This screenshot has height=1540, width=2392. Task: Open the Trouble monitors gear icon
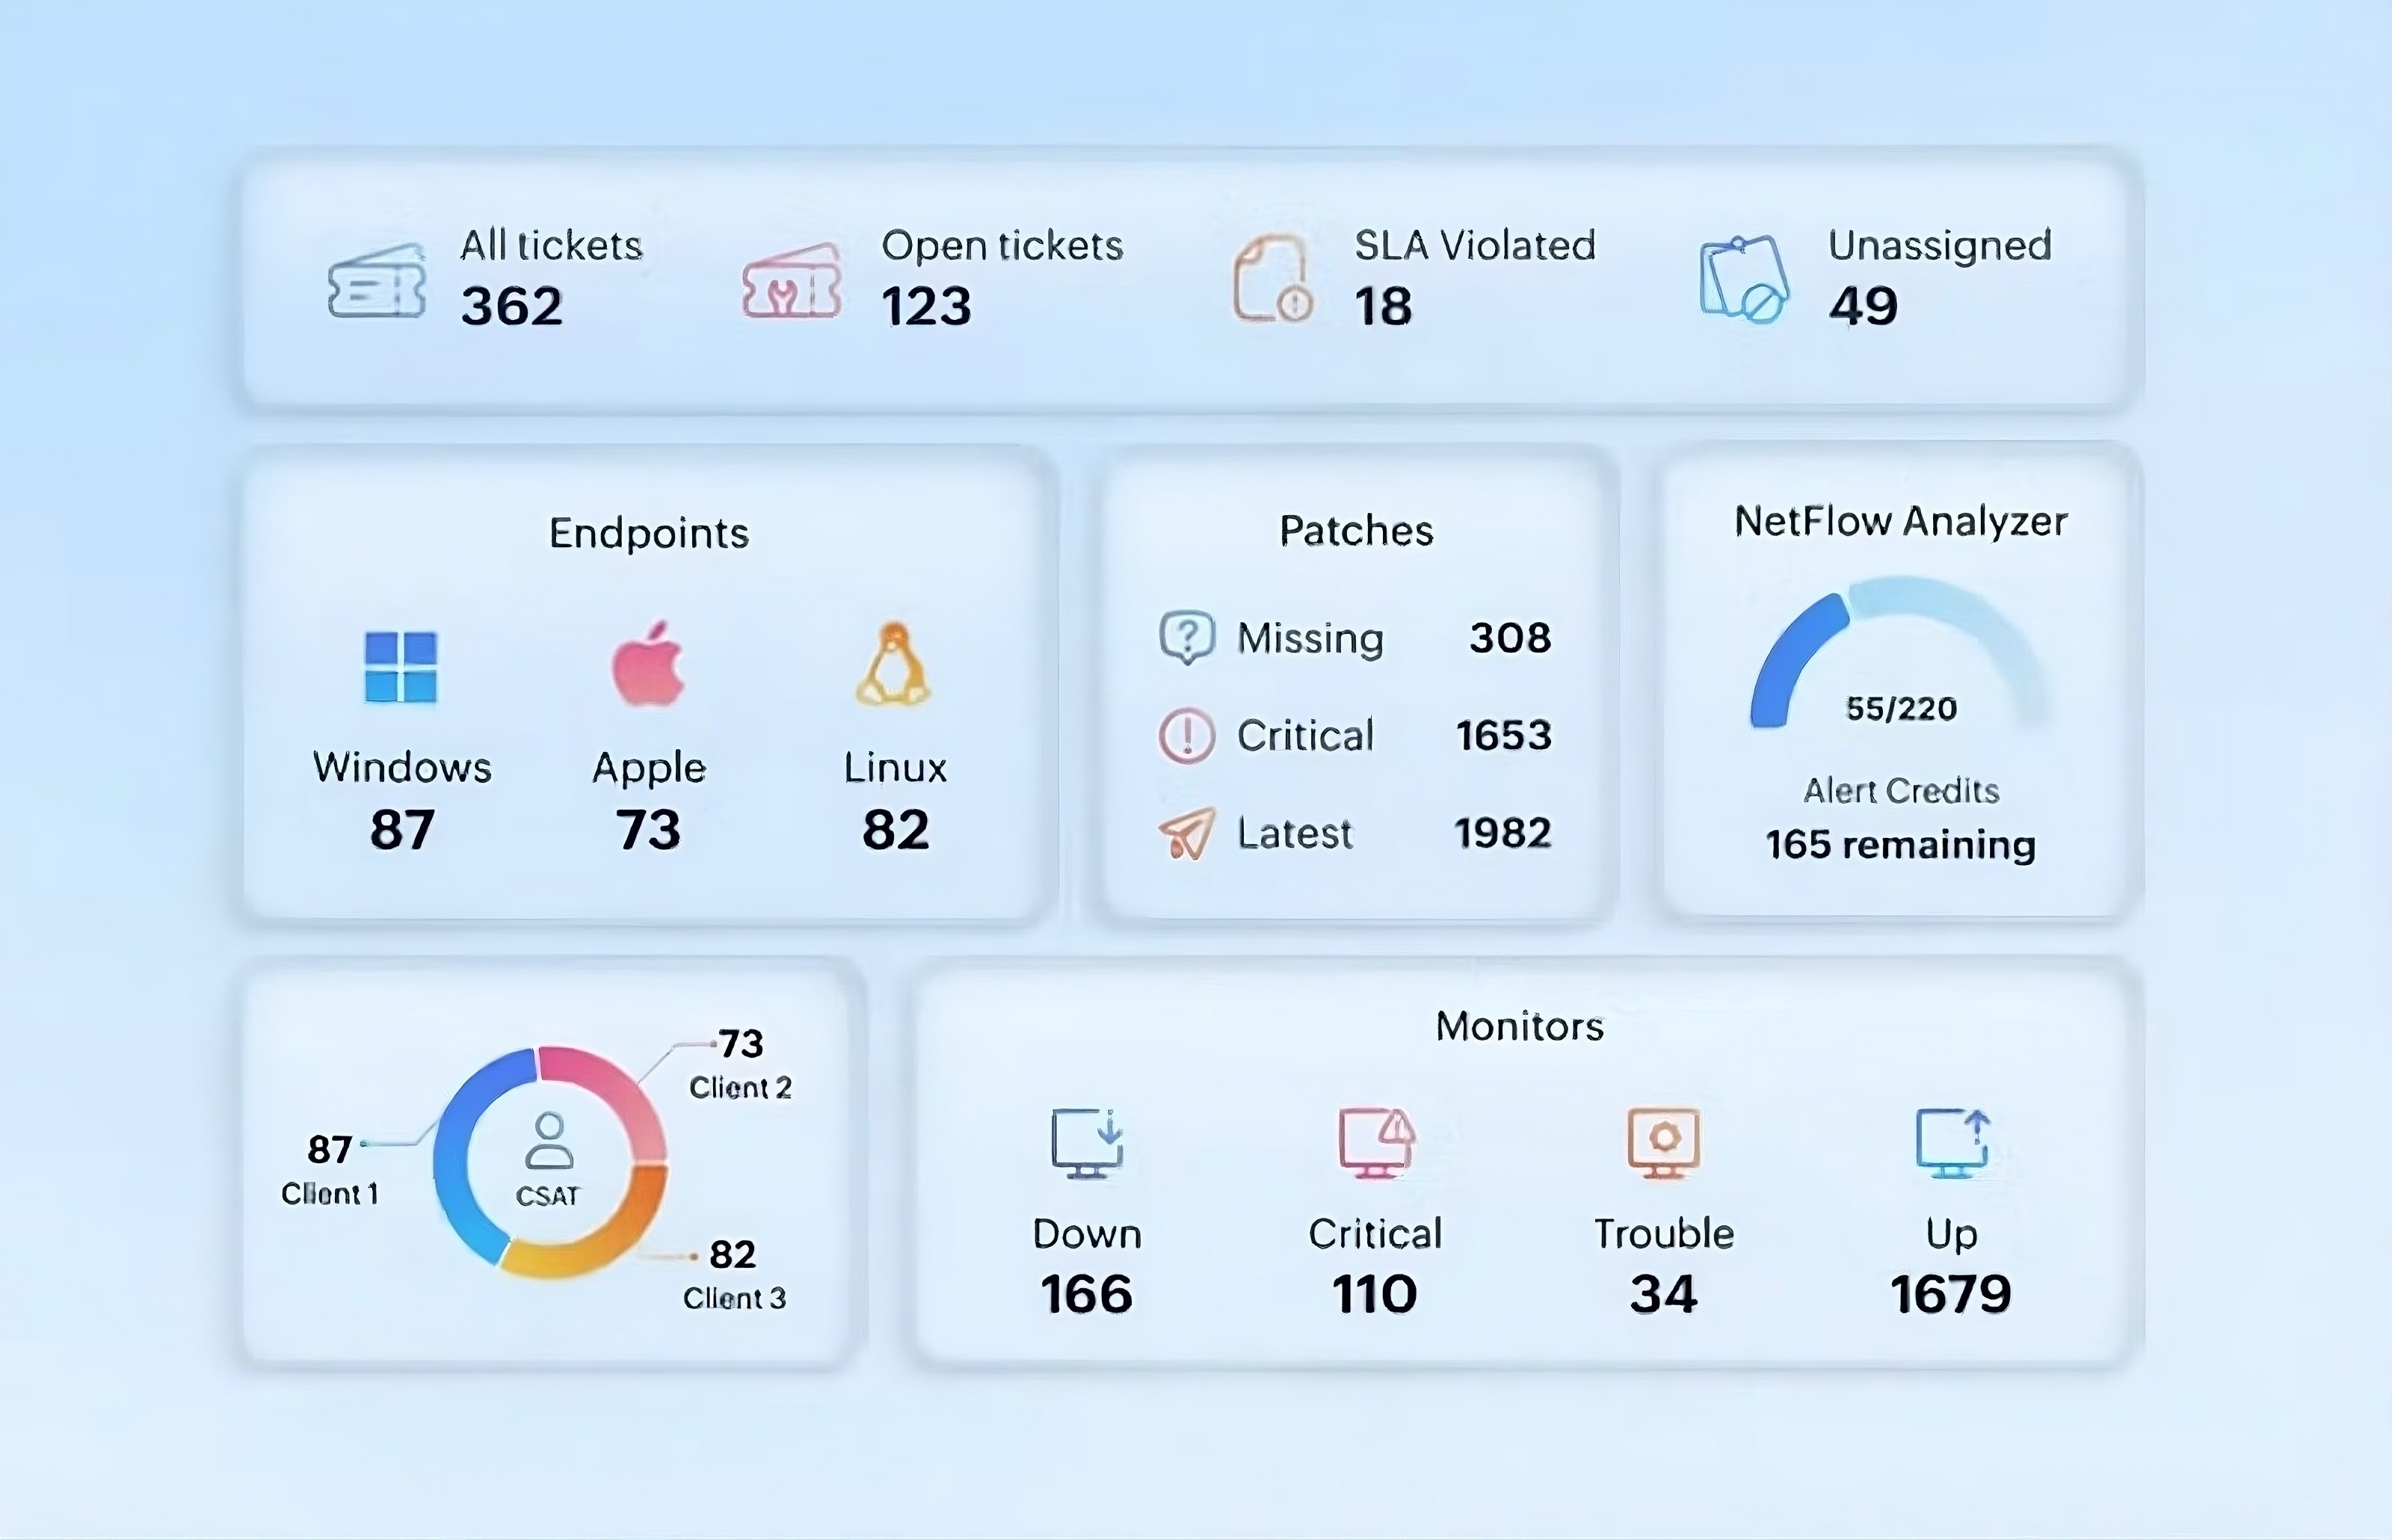click(1663, 1142)
